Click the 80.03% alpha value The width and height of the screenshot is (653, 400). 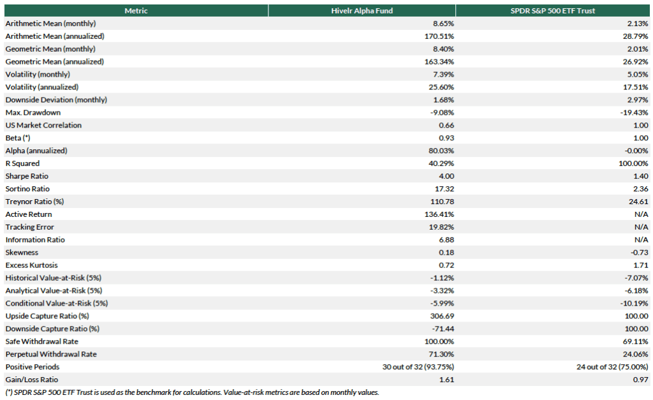coord(441,151)
